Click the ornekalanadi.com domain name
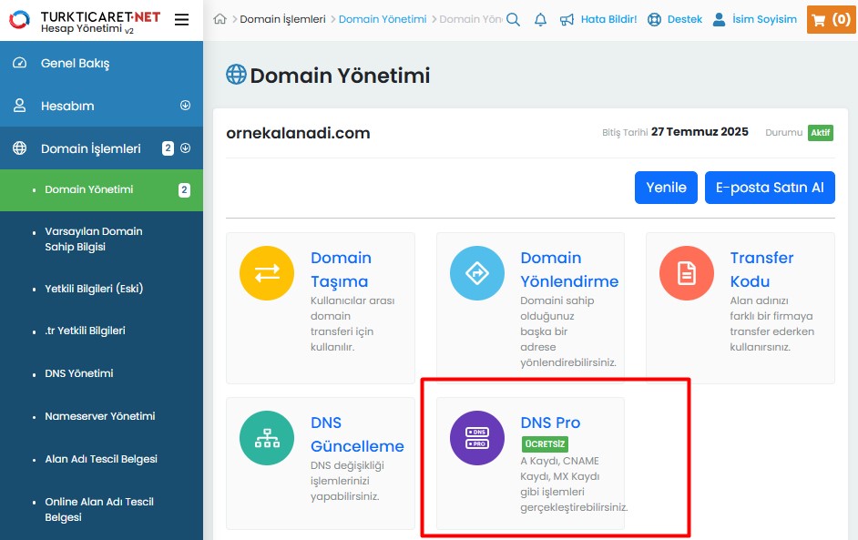Image resolution: width=858 pixels, height=540 pixels. (298, 133)
